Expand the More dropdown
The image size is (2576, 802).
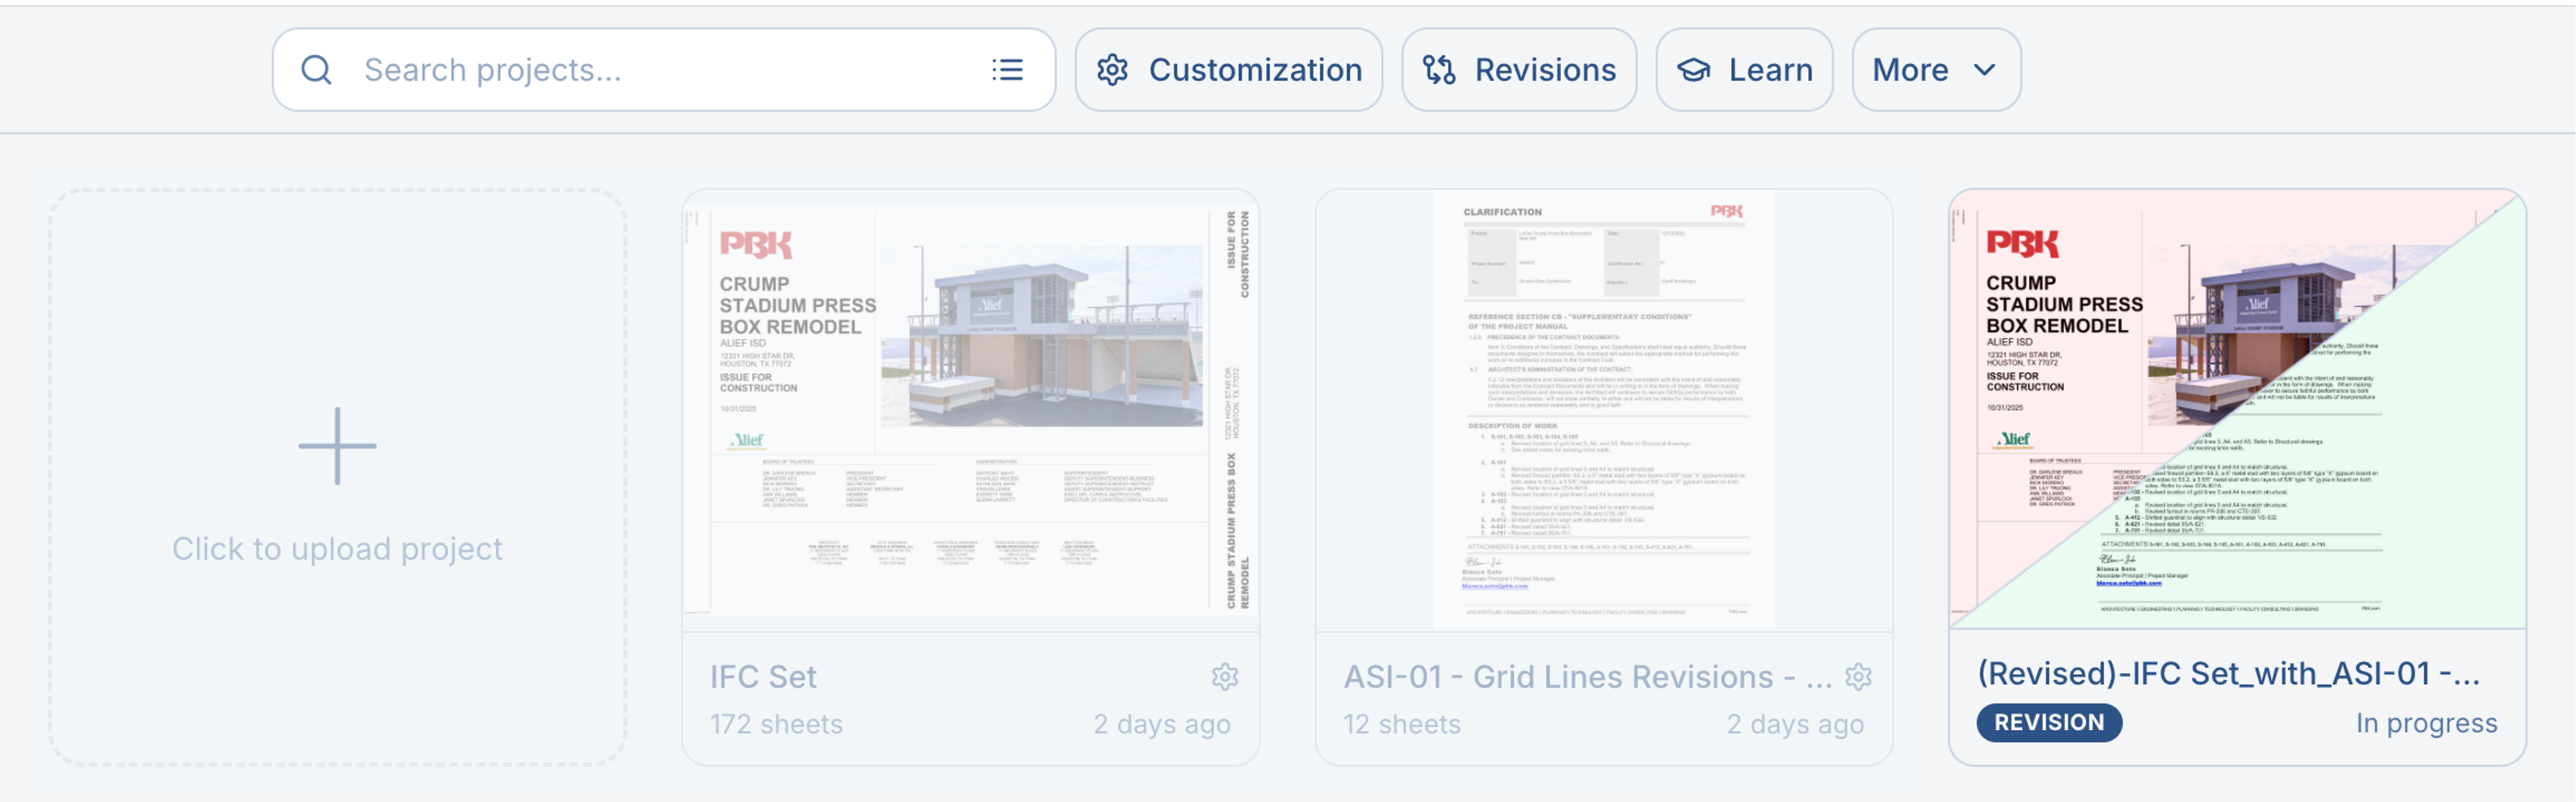[x=1936, y=70]
